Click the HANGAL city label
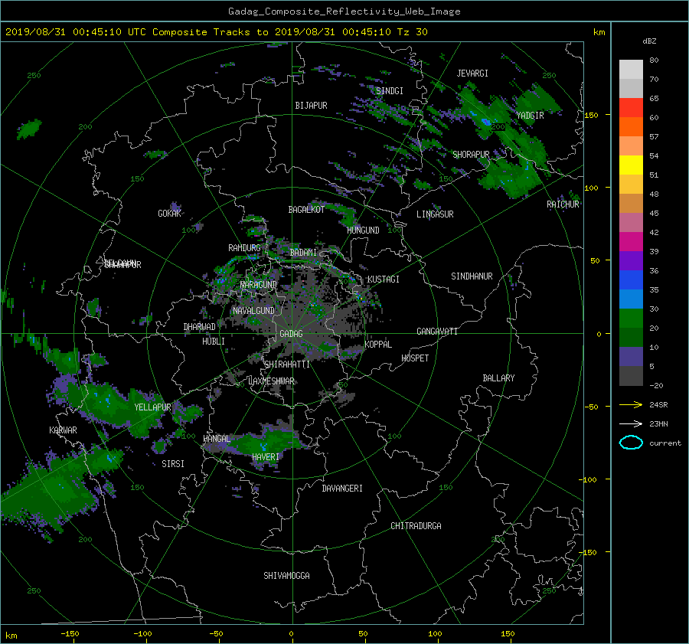 click(x=217, y=439)
